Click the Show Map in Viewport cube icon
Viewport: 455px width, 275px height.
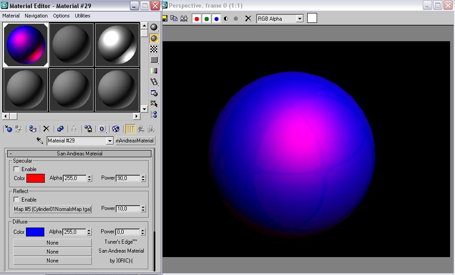116,129
